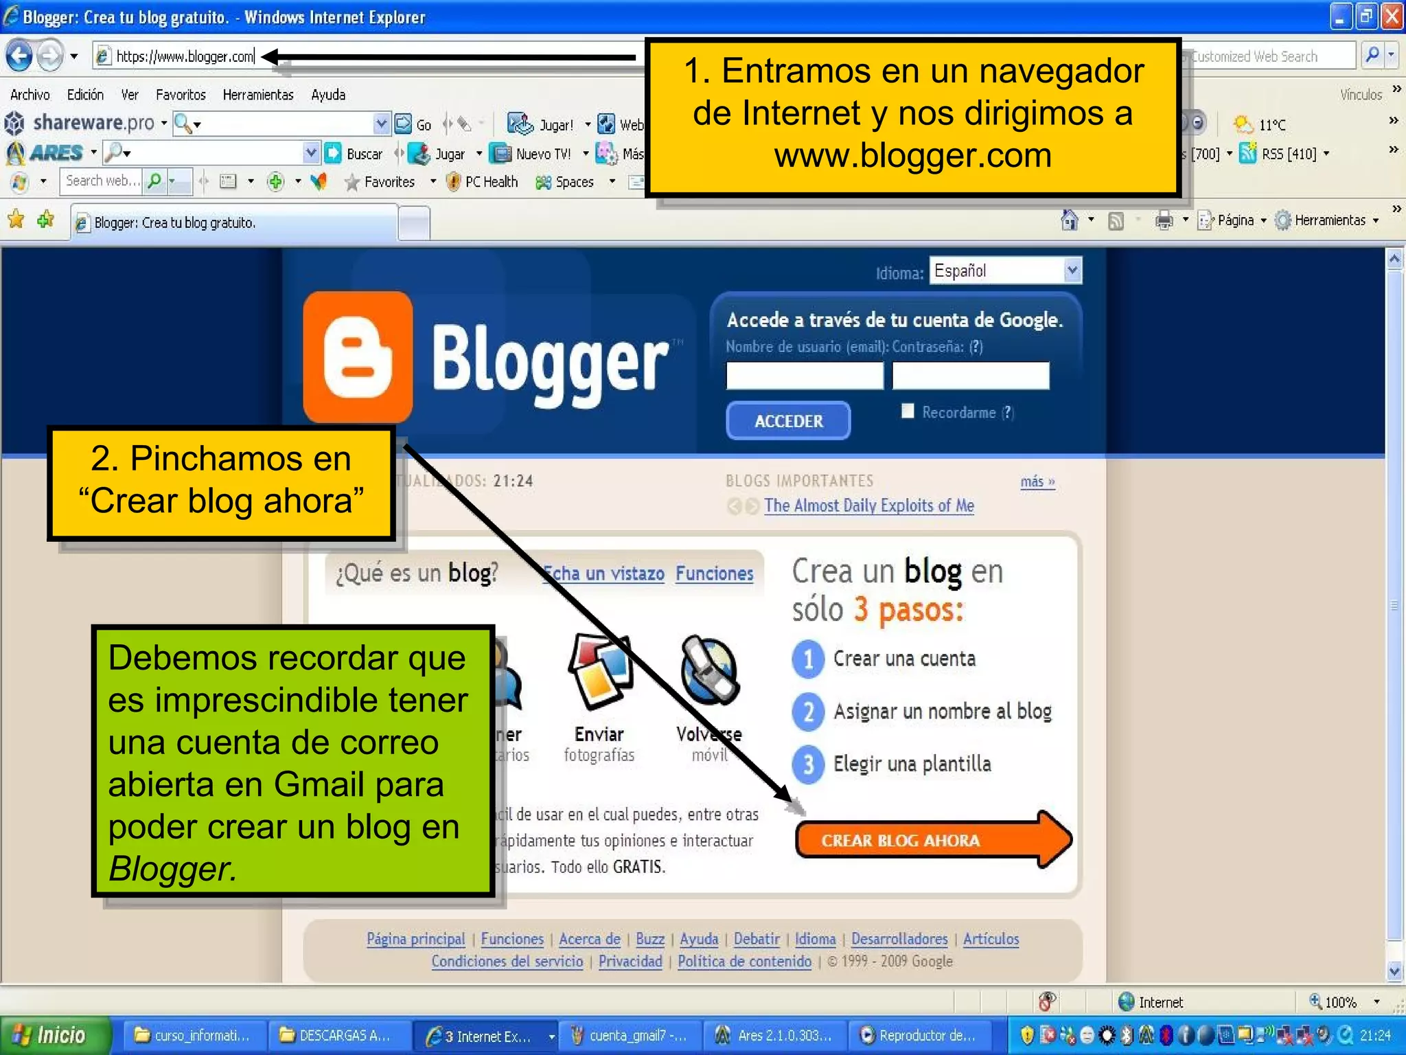Open the Favoritos menu
Viewport: 1406px width, 1055px height.
click(181, 95)
